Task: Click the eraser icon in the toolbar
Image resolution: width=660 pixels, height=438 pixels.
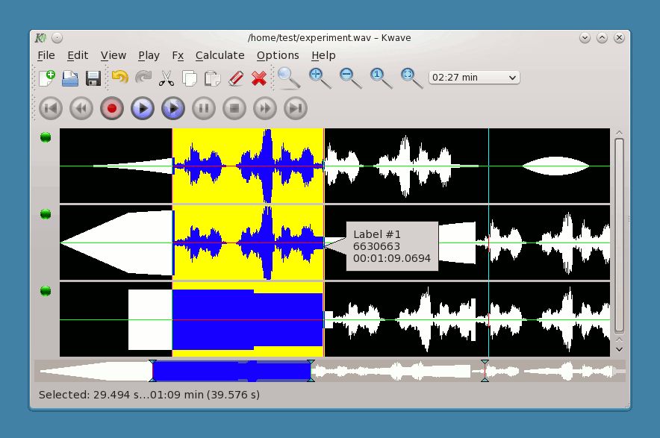Action: point(236,78)
